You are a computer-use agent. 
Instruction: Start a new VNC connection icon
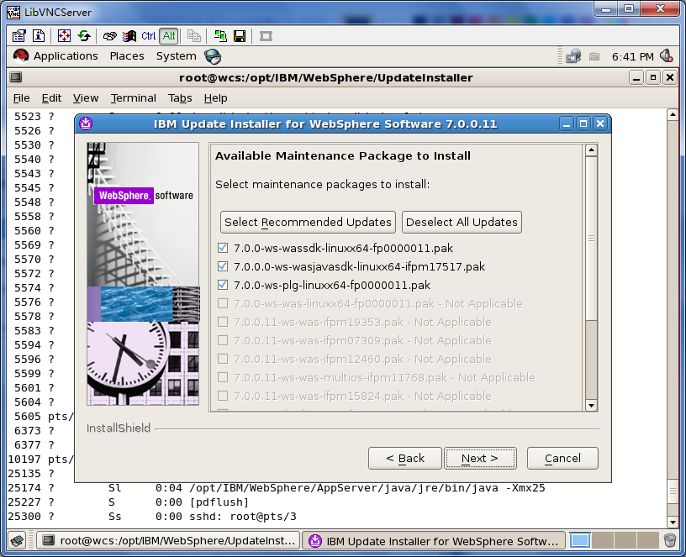pos(220,36)
